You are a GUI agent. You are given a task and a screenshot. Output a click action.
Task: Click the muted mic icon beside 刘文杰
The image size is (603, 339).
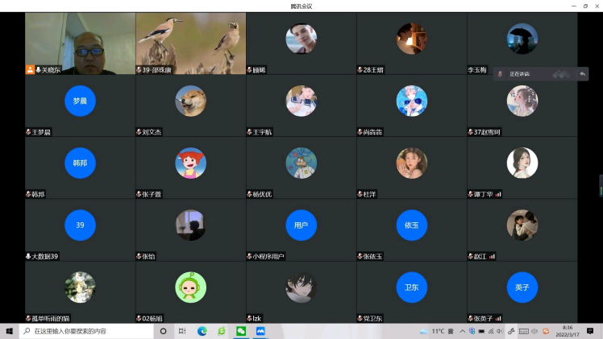coord(139,132)
